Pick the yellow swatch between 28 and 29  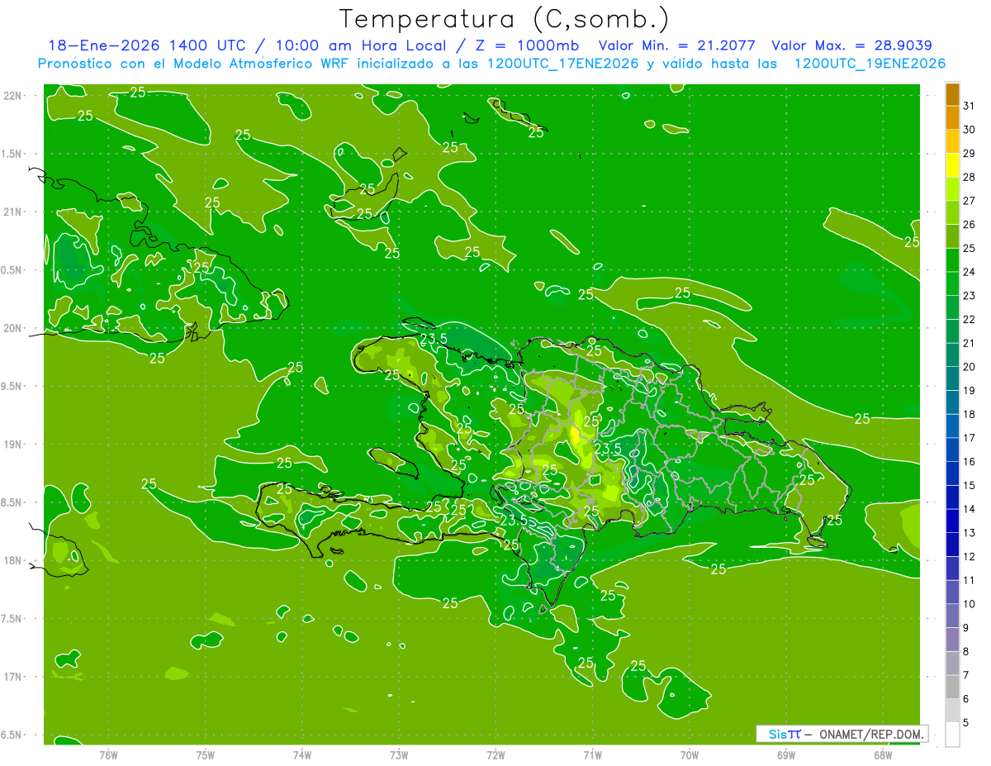(952, 165)
